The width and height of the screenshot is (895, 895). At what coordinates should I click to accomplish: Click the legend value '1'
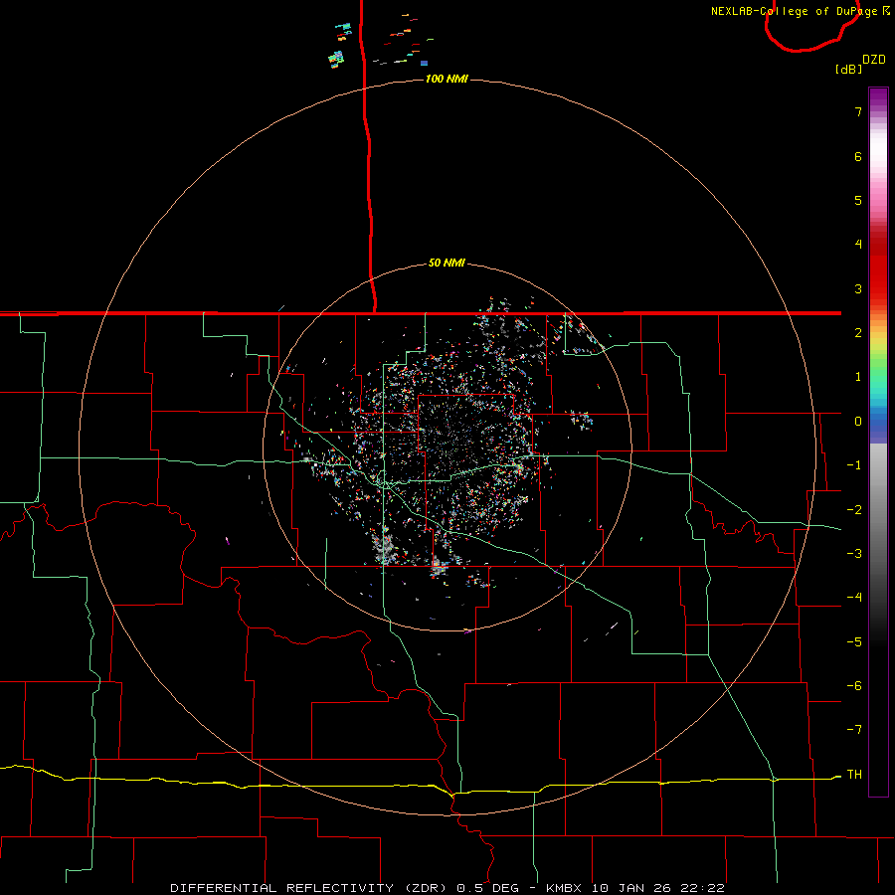858,377
